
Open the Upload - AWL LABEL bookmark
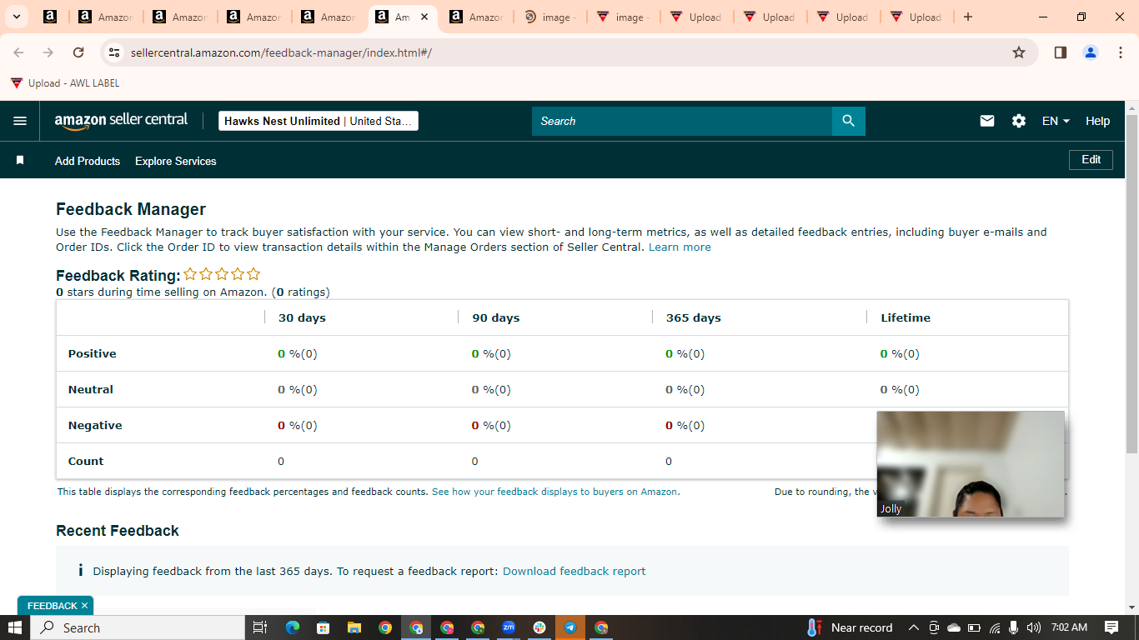pyautogui.click(x=65, y=83)
